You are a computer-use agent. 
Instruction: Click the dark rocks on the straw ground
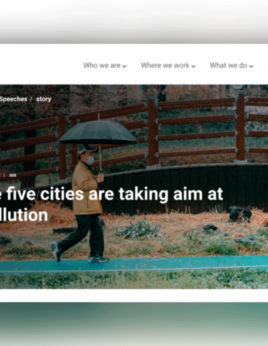click(240, 214)
